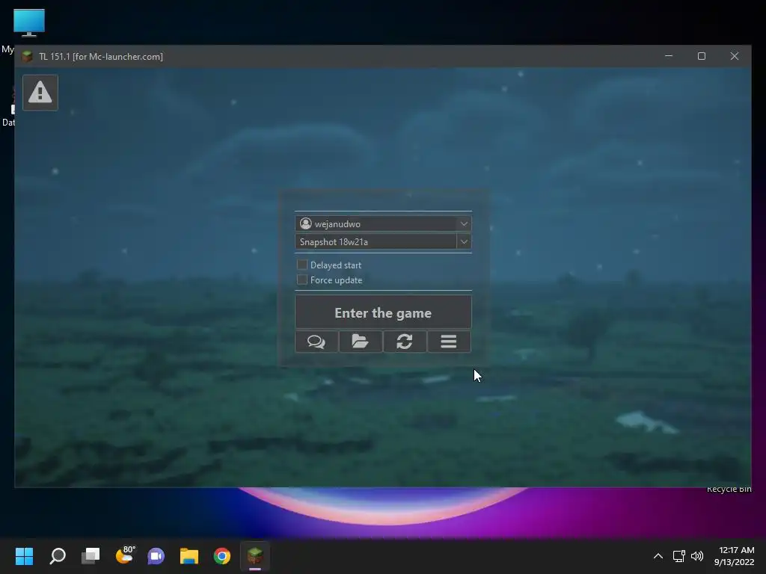
Task: Open Task View on taskbar
Action: [x=91, y=556]
